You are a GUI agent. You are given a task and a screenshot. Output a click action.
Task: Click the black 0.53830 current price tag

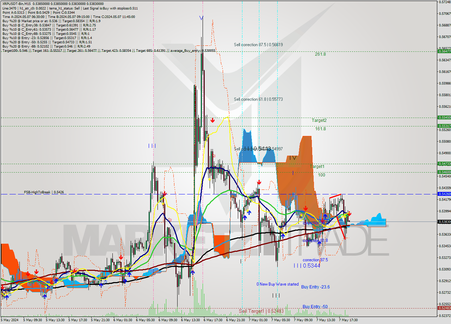click(x=444, y=222)
